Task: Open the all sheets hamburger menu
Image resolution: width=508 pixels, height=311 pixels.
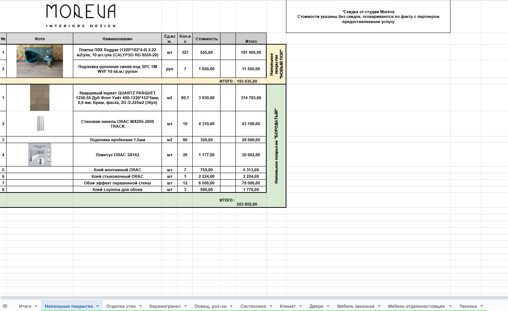Action: point(5,306)
